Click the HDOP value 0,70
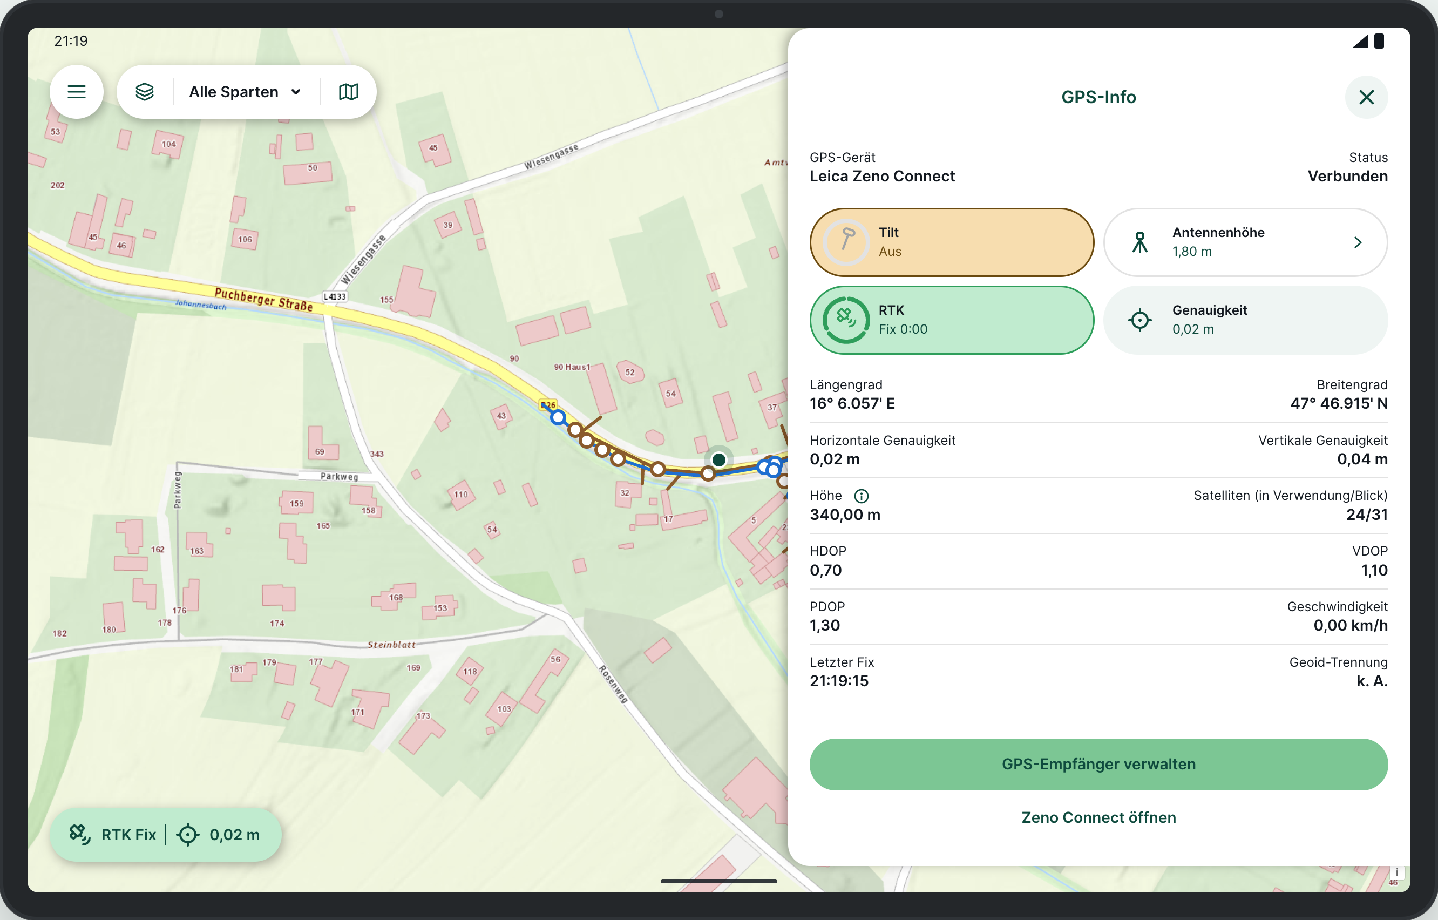This screenshot has height=920, width=1438. coord(825,570)
